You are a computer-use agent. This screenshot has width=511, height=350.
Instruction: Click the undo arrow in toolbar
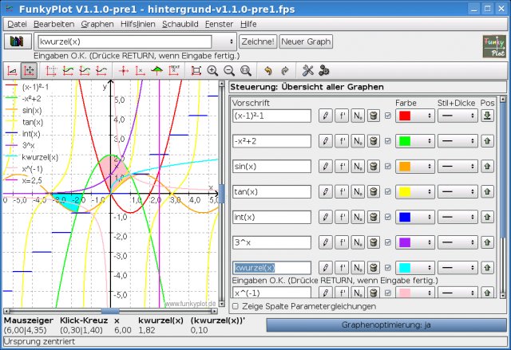tap(268, 71)
